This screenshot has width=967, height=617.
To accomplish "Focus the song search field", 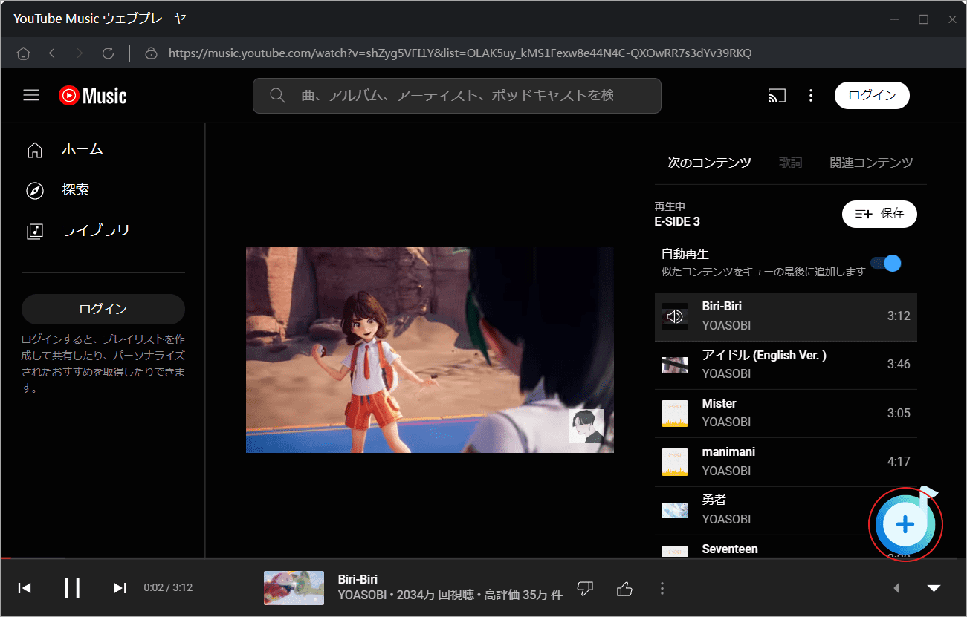I will tap(456, 96).
